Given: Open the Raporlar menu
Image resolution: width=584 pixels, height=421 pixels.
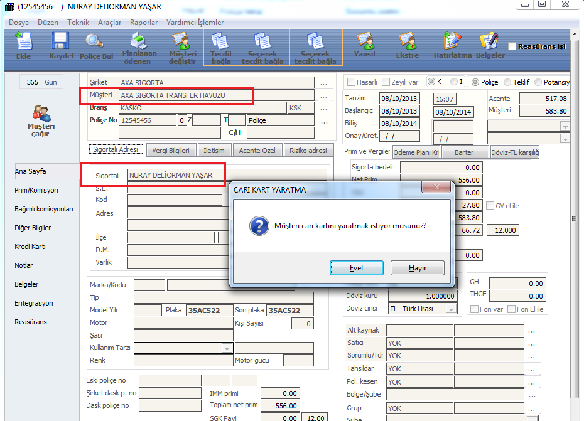Looking at the screenshot, I should pyautogui.click(x=144, y=22).
